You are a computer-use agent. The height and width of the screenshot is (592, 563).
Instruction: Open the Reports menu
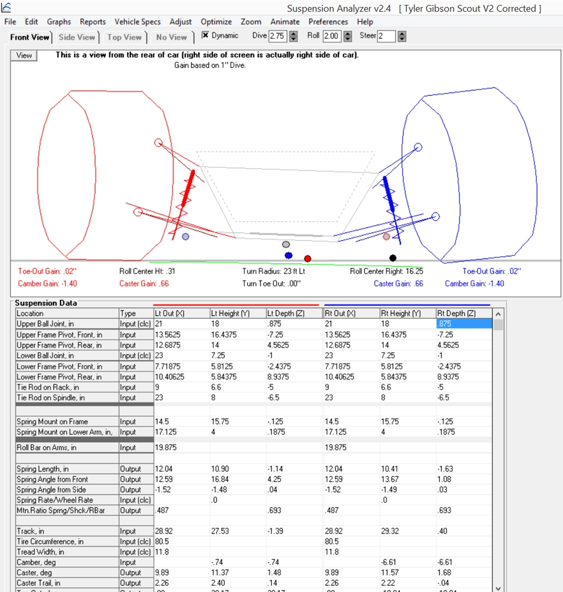click(93, 22)
